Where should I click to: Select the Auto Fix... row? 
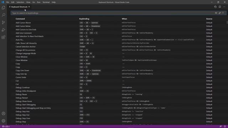tap(118, 40)
